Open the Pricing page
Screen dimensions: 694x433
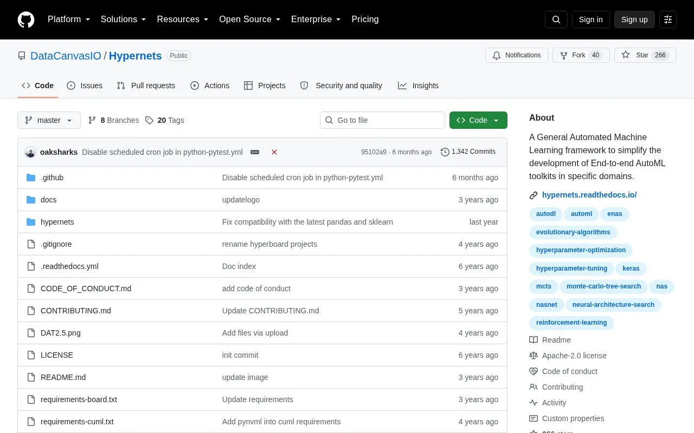[365, 19]
